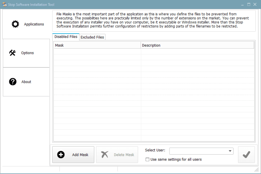
Task: Close the Stop Software Installation Tool window
Action: (x=255, y=5)
